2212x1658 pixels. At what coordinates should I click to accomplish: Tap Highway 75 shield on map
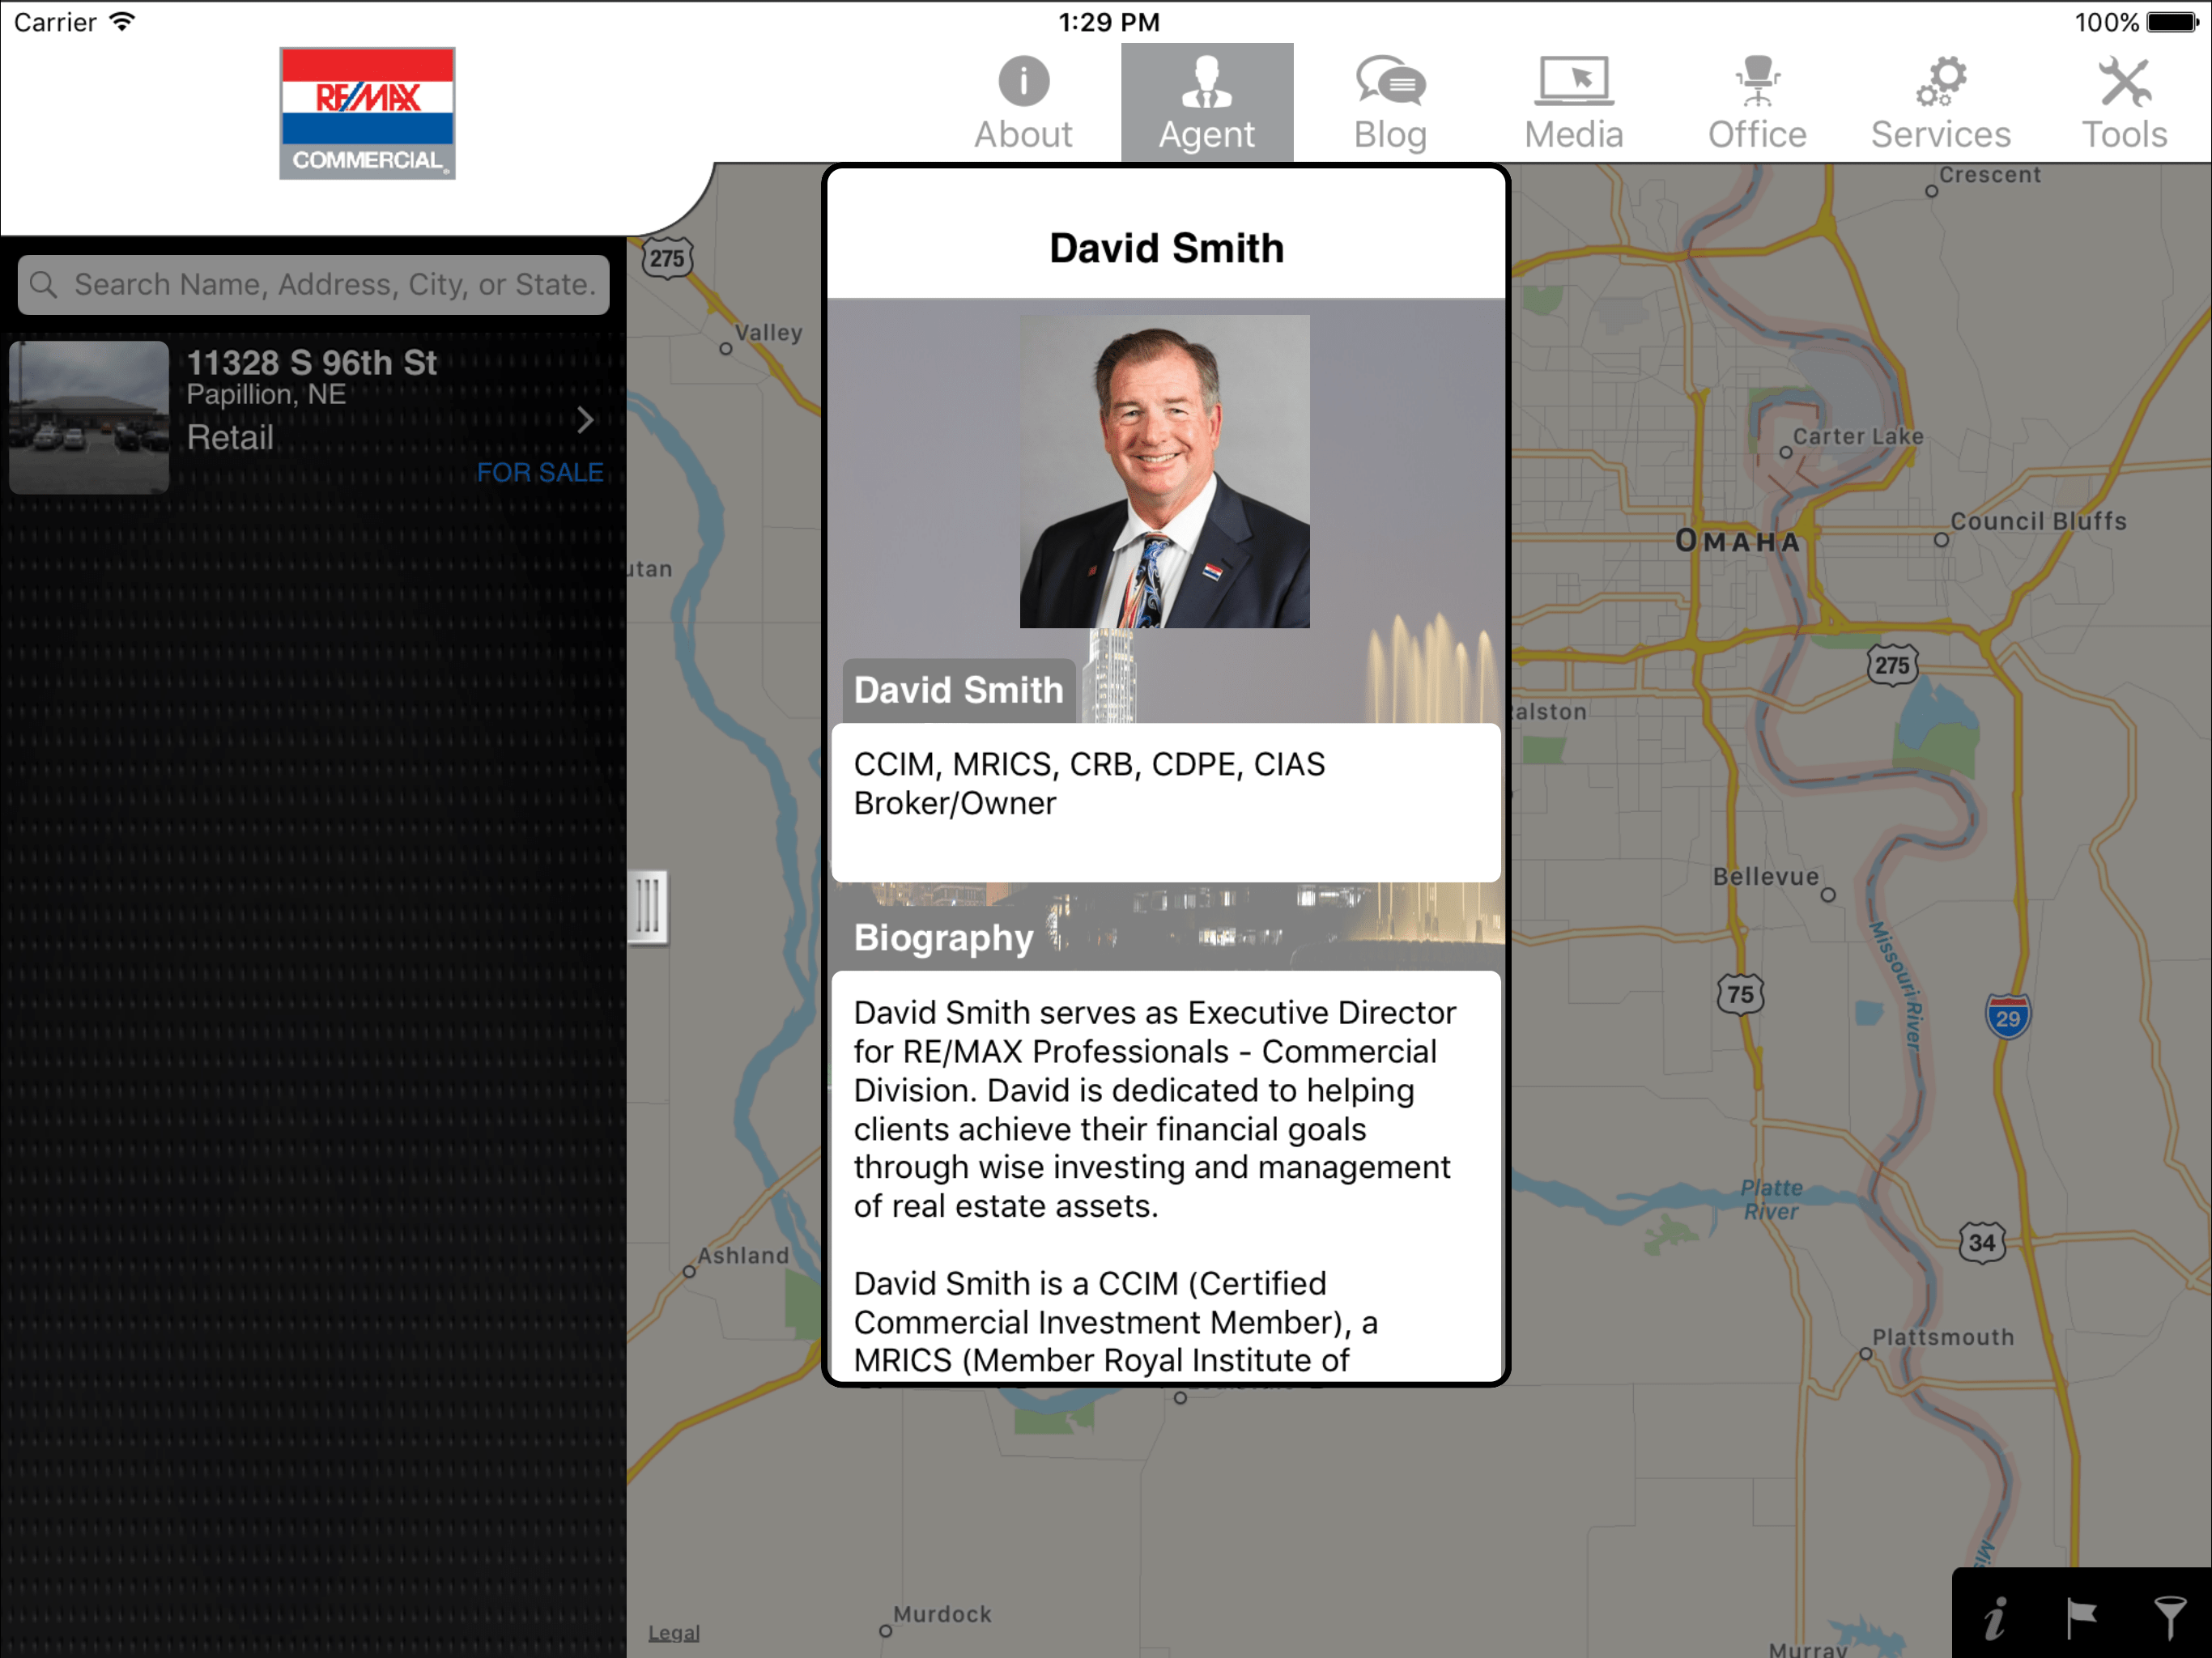(1741, 994)
